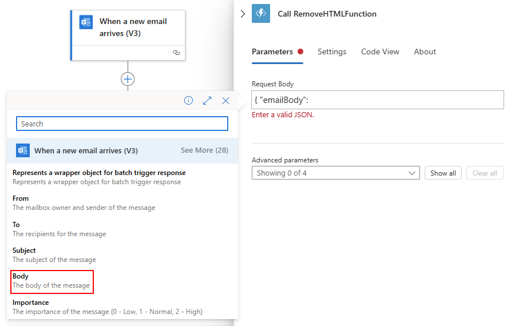515x326 pixels.
Task: Switch to the Settings tab
Action: point(332,51)
